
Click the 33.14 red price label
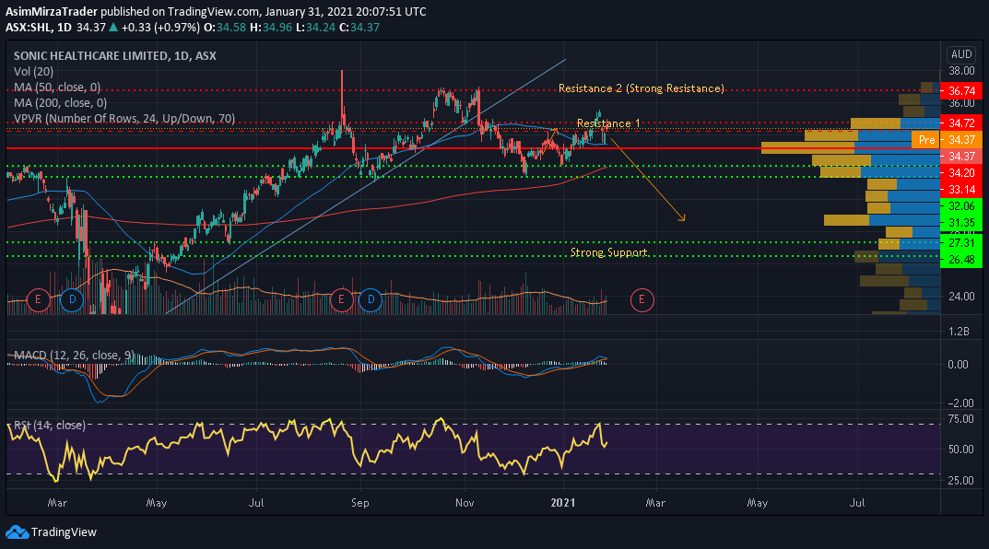click(961, 190)
